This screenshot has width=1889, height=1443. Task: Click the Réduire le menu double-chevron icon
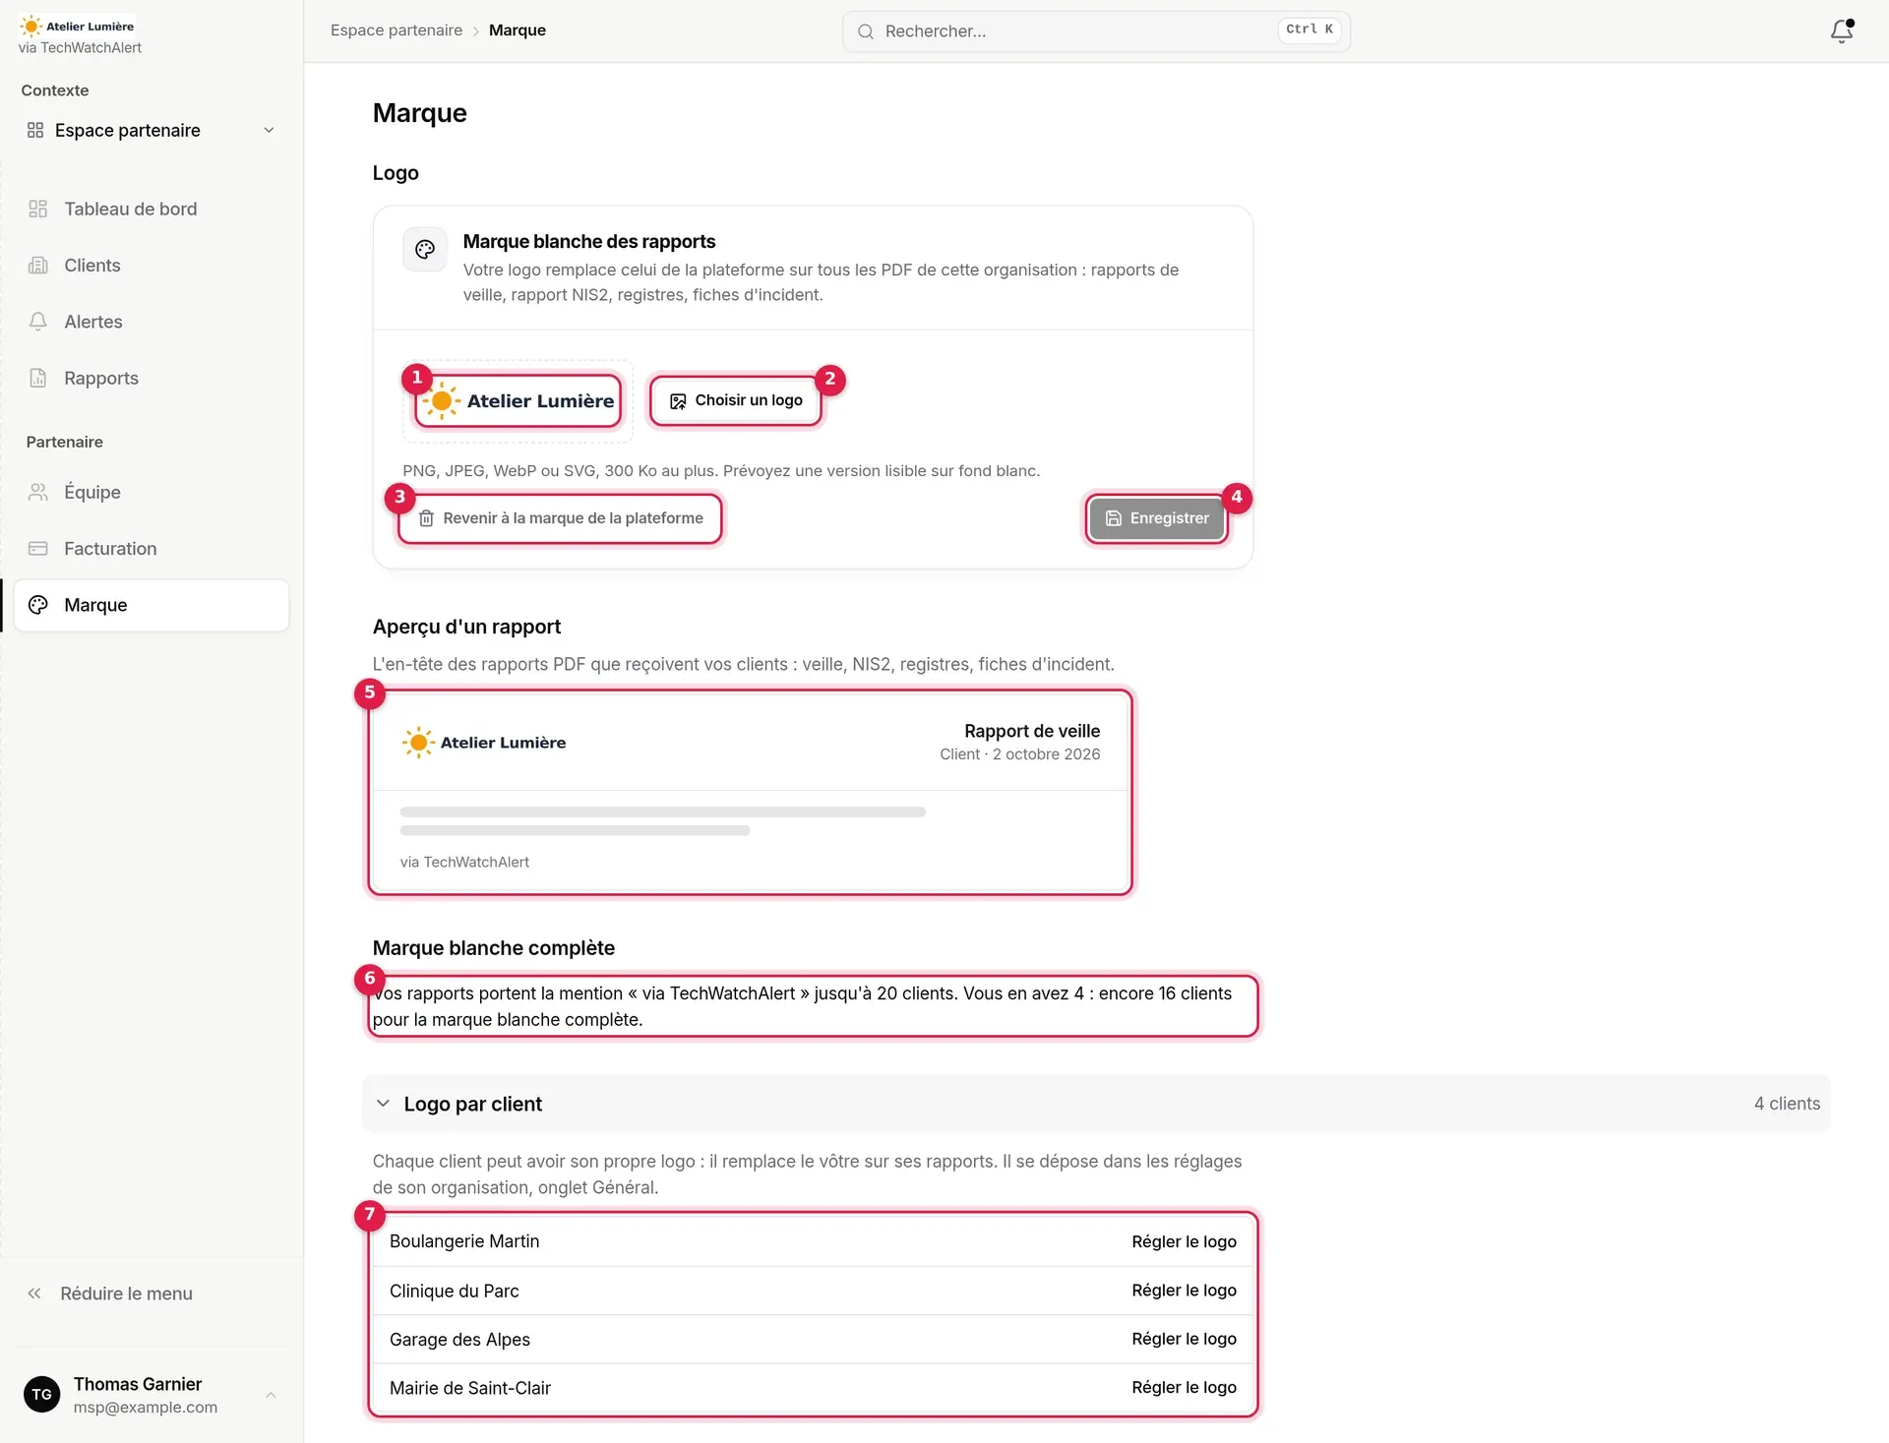click(x=34, y=1293)
